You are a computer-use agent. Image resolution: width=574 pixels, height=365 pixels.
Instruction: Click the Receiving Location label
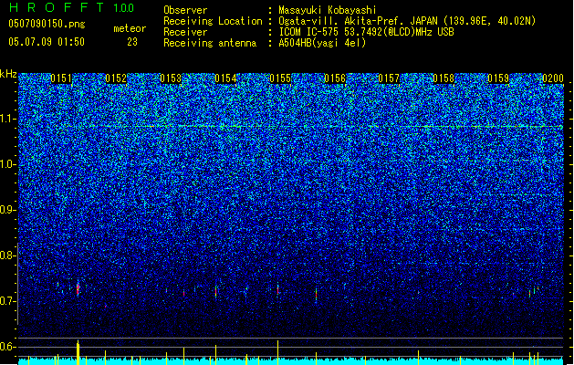(x=213, y=21)
